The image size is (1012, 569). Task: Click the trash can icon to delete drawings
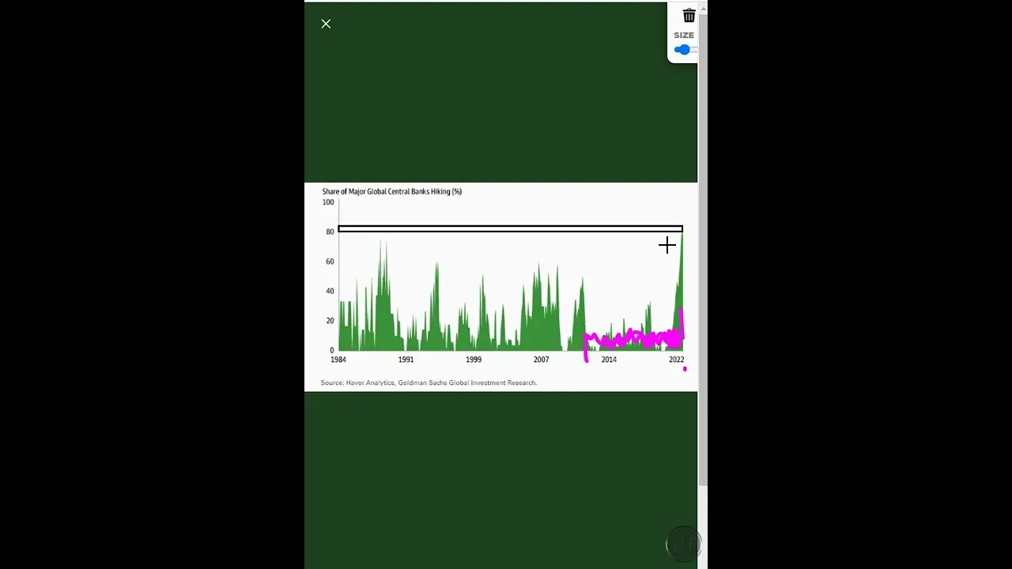689,16
